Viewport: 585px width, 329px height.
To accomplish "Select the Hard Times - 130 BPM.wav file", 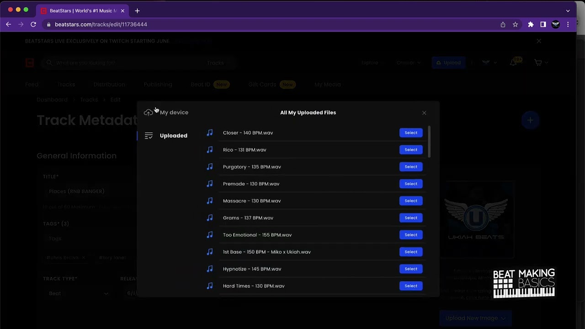I will coord(411,286).
